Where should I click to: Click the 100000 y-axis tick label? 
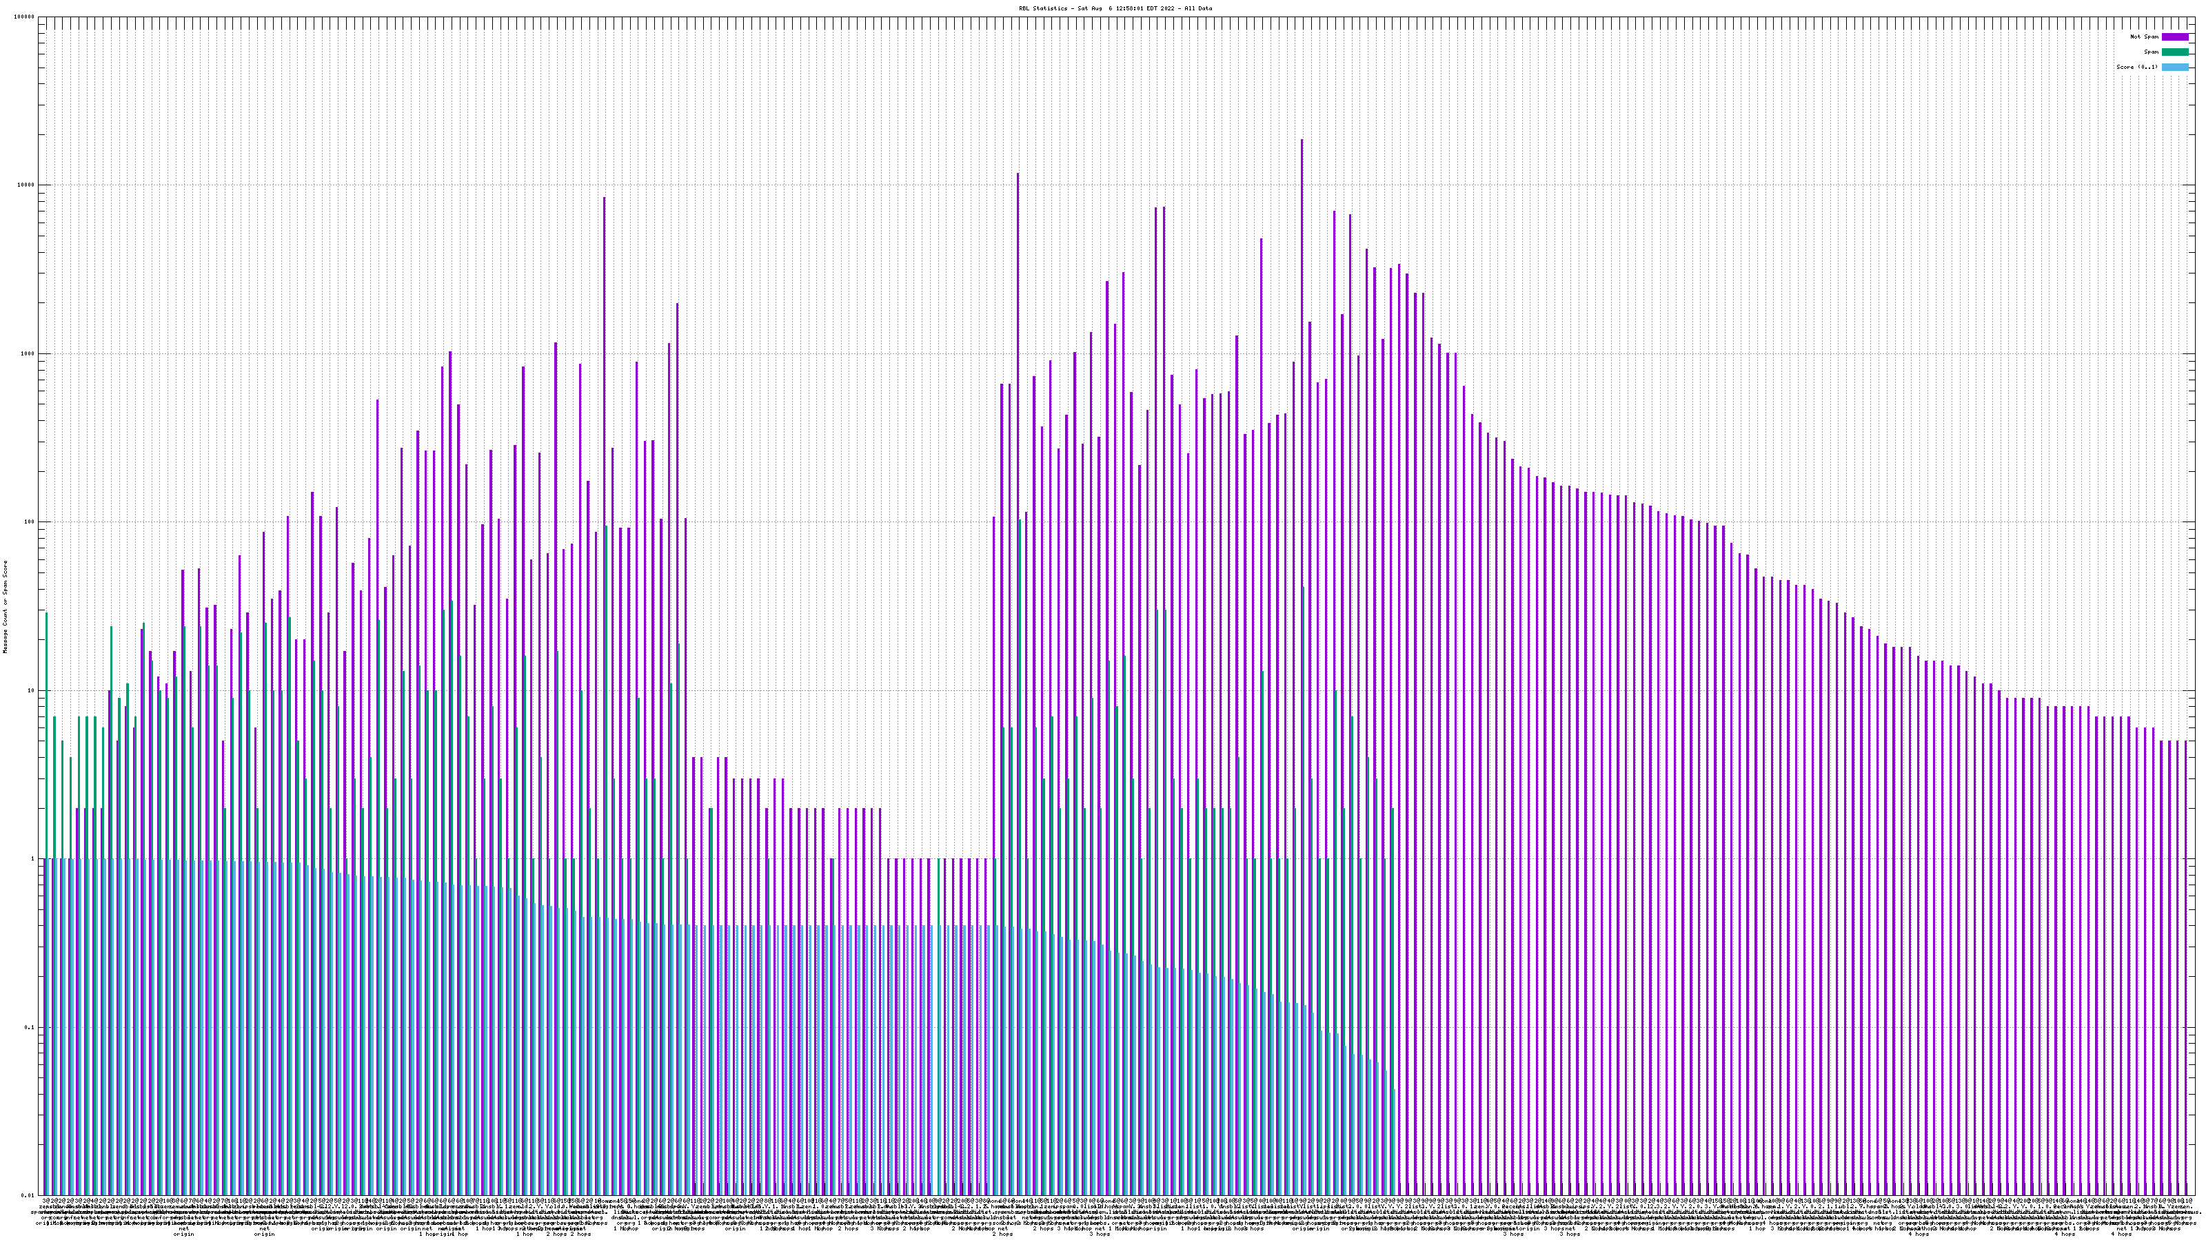(x=25, y=17)
